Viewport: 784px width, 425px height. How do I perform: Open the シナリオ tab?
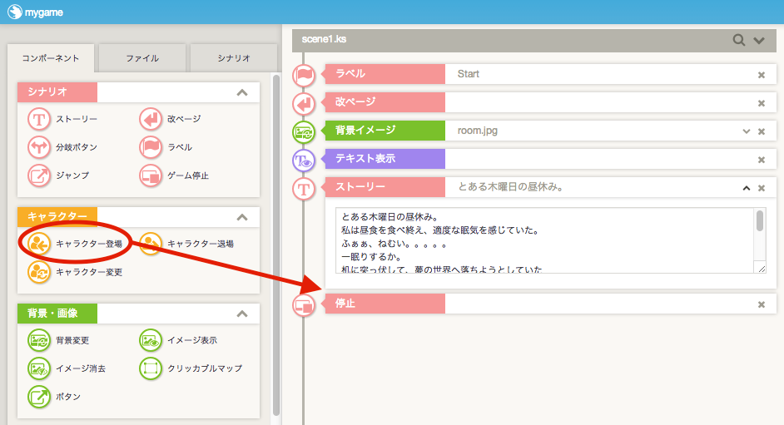(x=234, y=58)
